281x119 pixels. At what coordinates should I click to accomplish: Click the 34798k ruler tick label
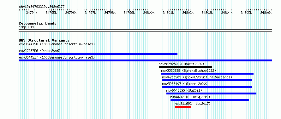pos(110,13)
